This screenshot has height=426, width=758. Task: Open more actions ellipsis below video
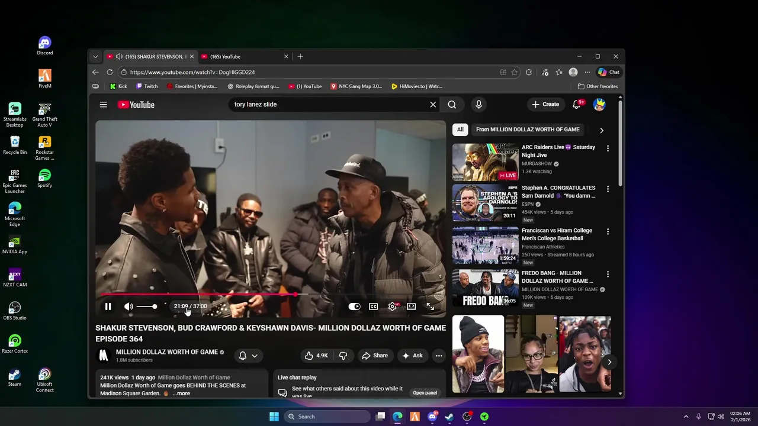click(x=439, y=356)
